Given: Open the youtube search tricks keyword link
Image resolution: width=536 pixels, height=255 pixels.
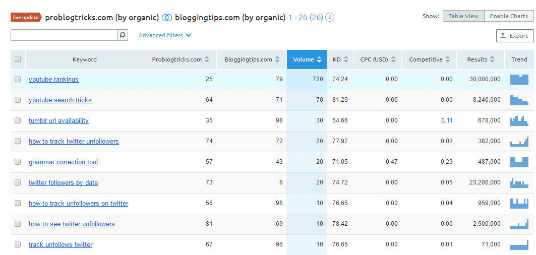Looking at the screenshot, I should [x=60, y=100].
